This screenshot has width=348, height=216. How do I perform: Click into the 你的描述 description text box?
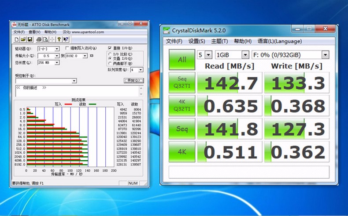point(77,91)
